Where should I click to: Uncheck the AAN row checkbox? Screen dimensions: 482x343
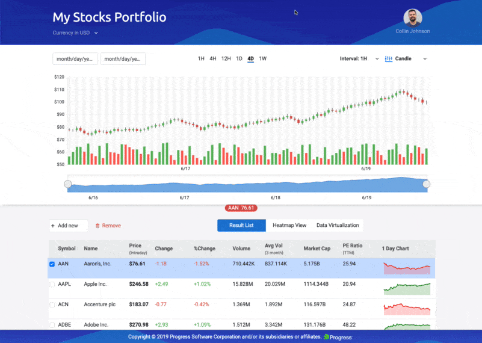pos(52,264)
